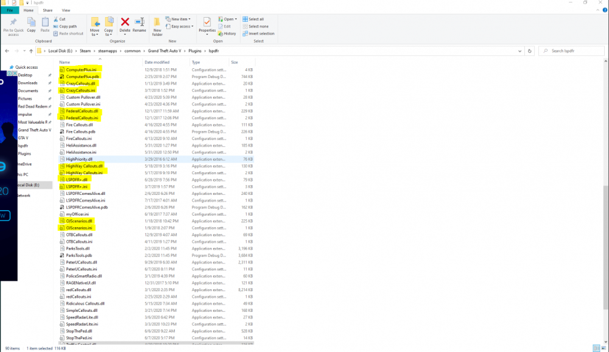Expand the Easy access dropdown
Screen dimensions: 609x352
[x=181, y=26]
